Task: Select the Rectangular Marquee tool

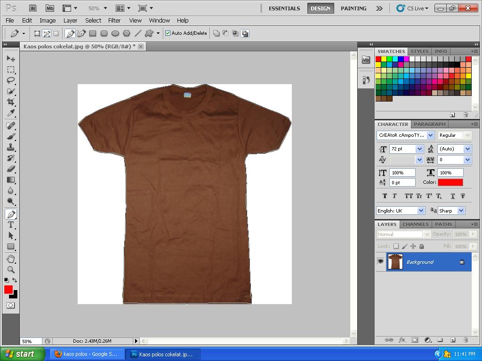Action: pyautogui.click(x=11, y=70)
